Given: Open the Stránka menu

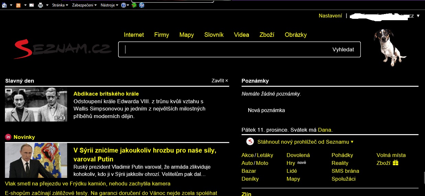Looking at the screenshot, I should [60, 5].
